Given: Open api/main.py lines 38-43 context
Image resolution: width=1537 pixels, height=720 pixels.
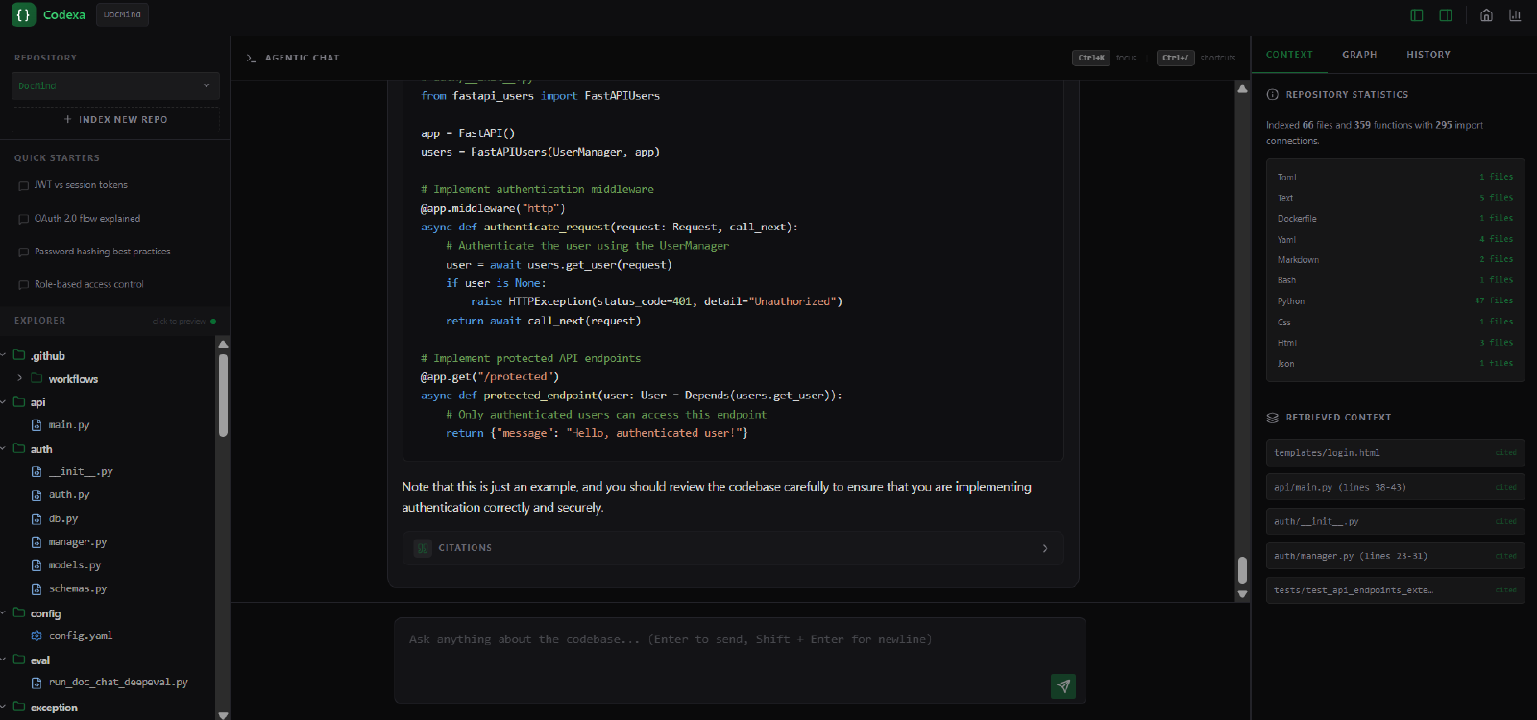Looking at the screenshot, I should coord(1395,487).
